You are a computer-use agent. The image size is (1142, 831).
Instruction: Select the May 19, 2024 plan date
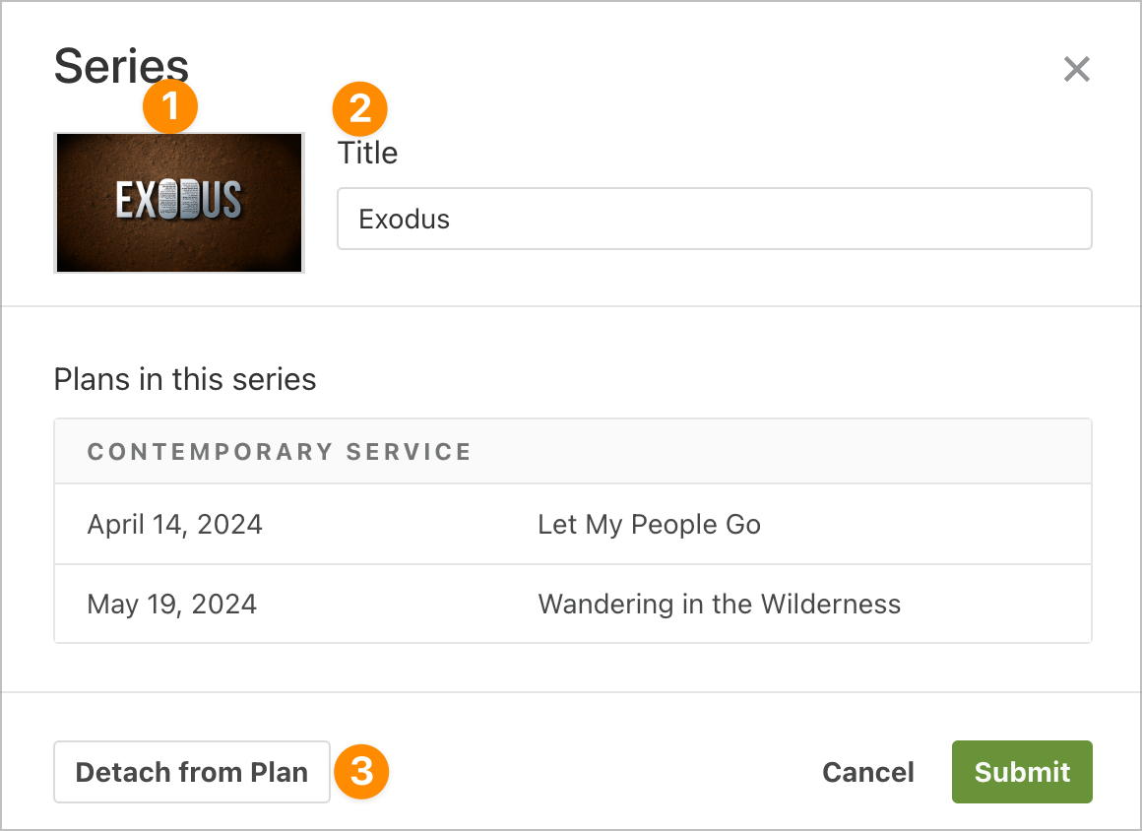[x=172, y=604]
